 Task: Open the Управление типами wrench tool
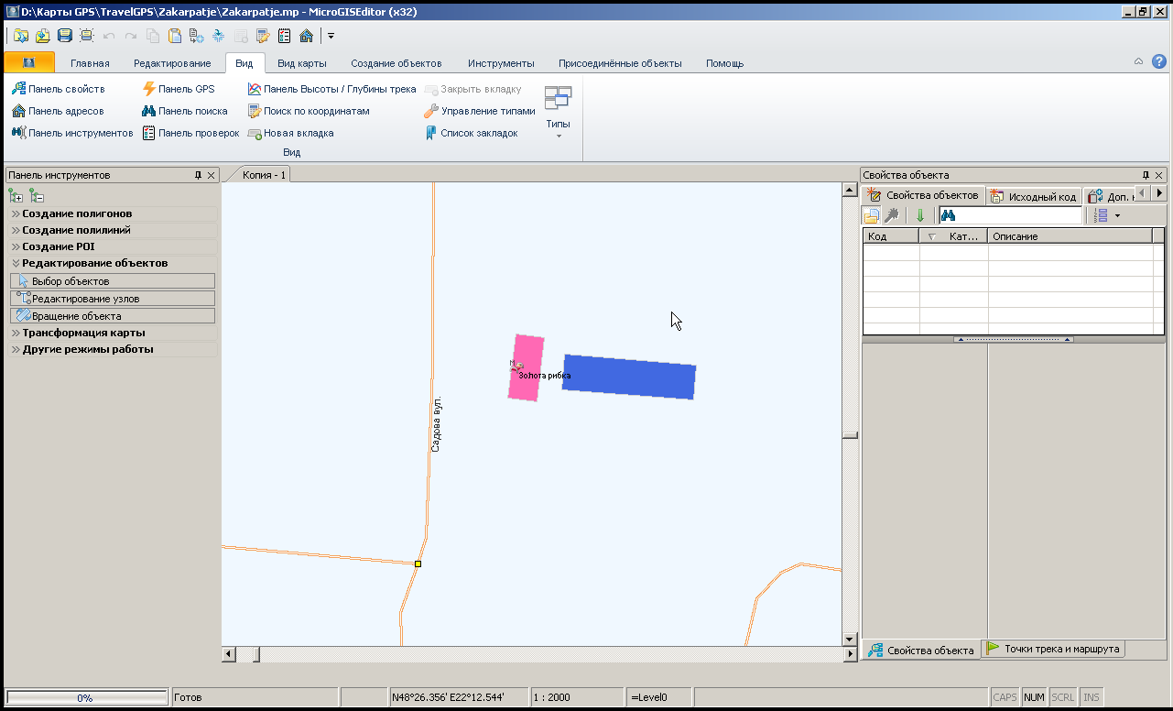coord(479,111)
